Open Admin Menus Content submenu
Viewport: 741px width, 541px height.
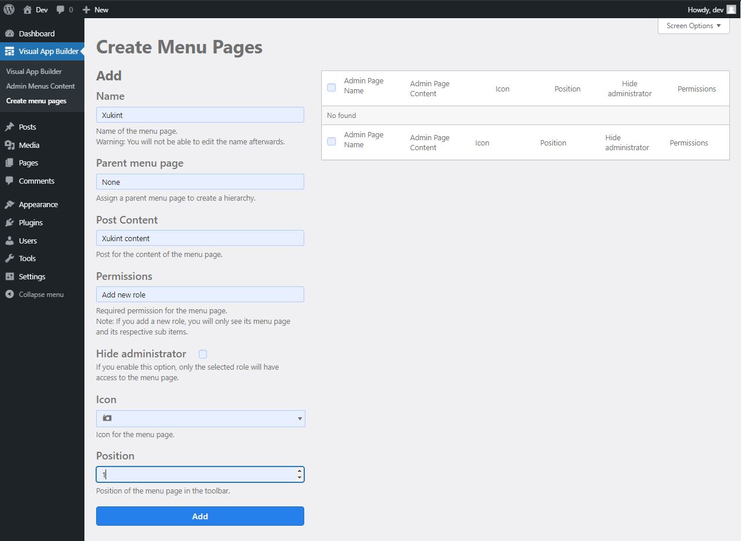[x=40, y=86]
